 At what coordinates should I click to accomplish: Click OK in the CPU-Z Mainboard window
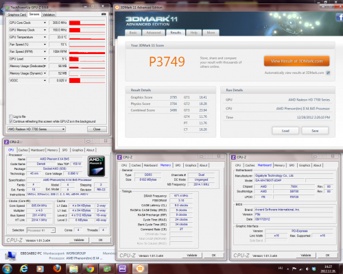(x=327, y=256)
